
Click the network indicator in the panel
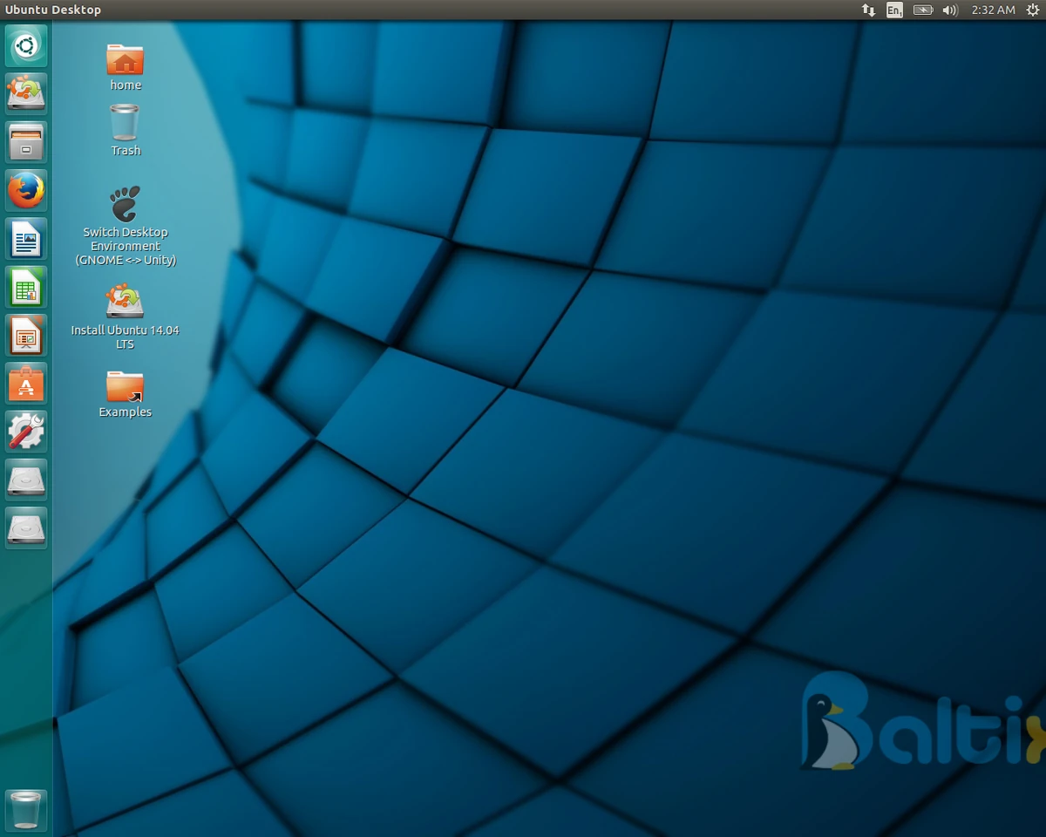click(867, 10)
